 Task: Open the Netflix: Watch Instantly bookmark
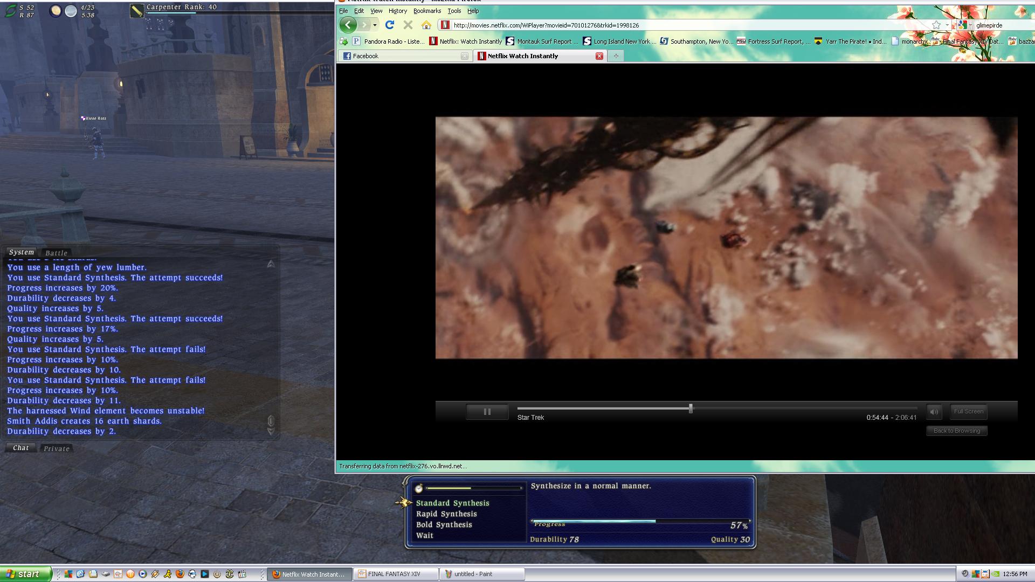pos(466,41)
